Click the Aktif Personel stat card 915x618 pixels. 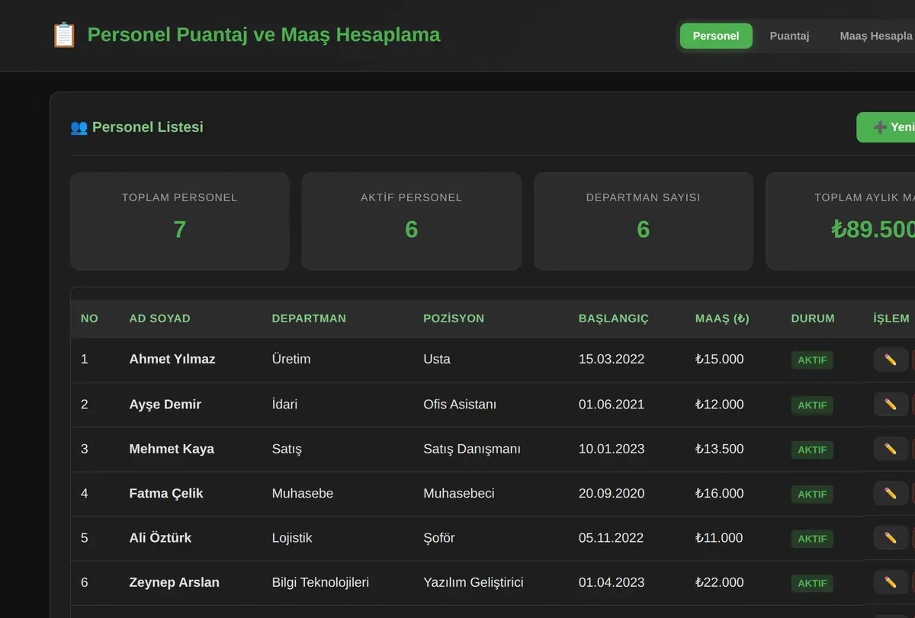[x=412, y=221]
